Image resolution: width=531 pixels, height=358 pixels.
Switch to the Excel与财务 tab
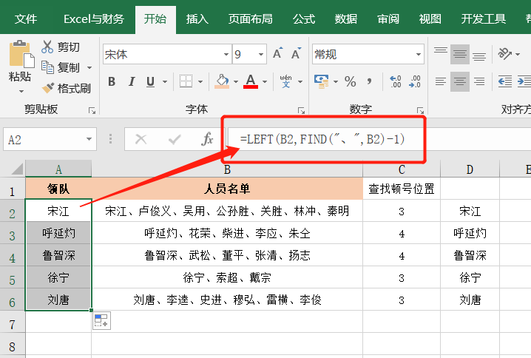tap(94, 19)
